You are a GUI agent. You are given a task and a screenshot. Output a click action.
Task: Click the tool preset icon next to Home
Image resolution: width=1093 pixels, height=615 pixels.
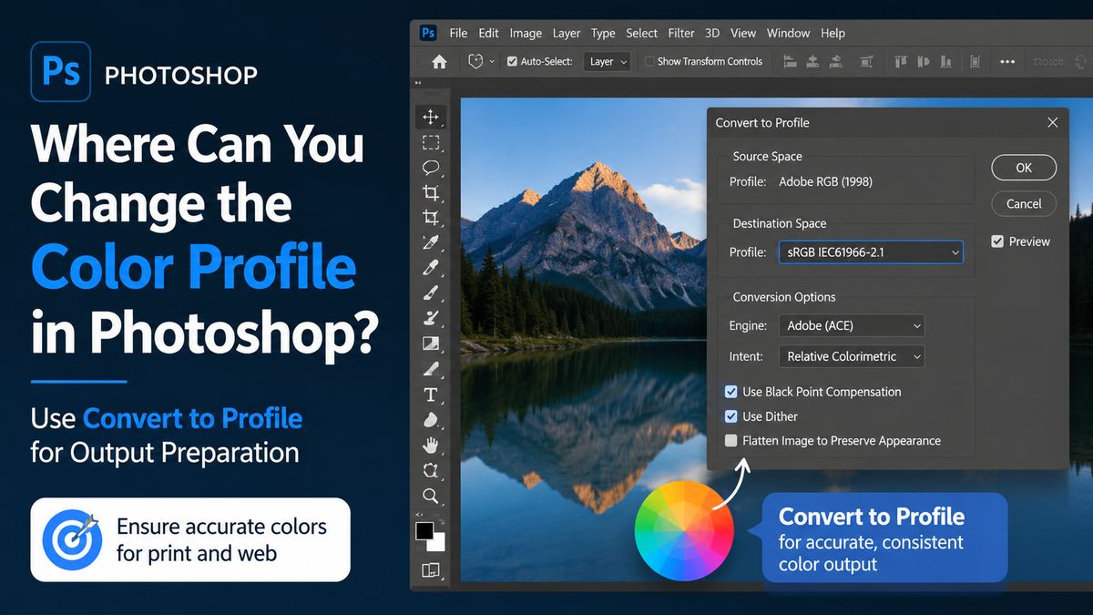pos(475,61)
